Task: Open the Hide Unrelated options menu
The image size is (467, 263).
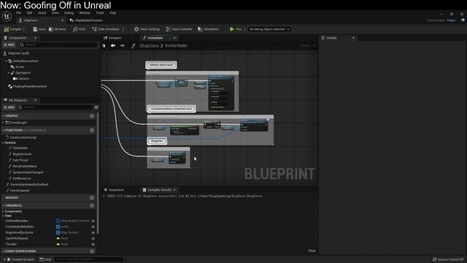Action: click(x=123, y=29)
